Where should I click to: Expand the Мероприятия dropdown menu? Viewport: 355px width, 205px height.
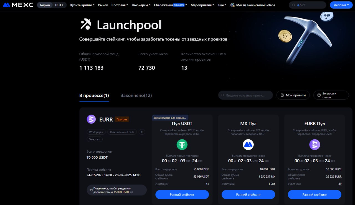(x=202, y=5)
